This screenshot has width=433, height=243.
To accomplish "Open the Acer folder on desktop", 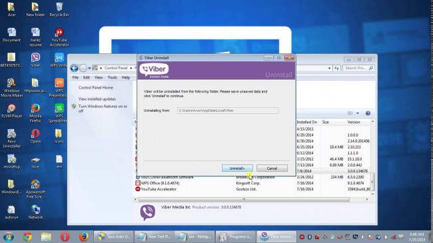I will coord(11,9).
